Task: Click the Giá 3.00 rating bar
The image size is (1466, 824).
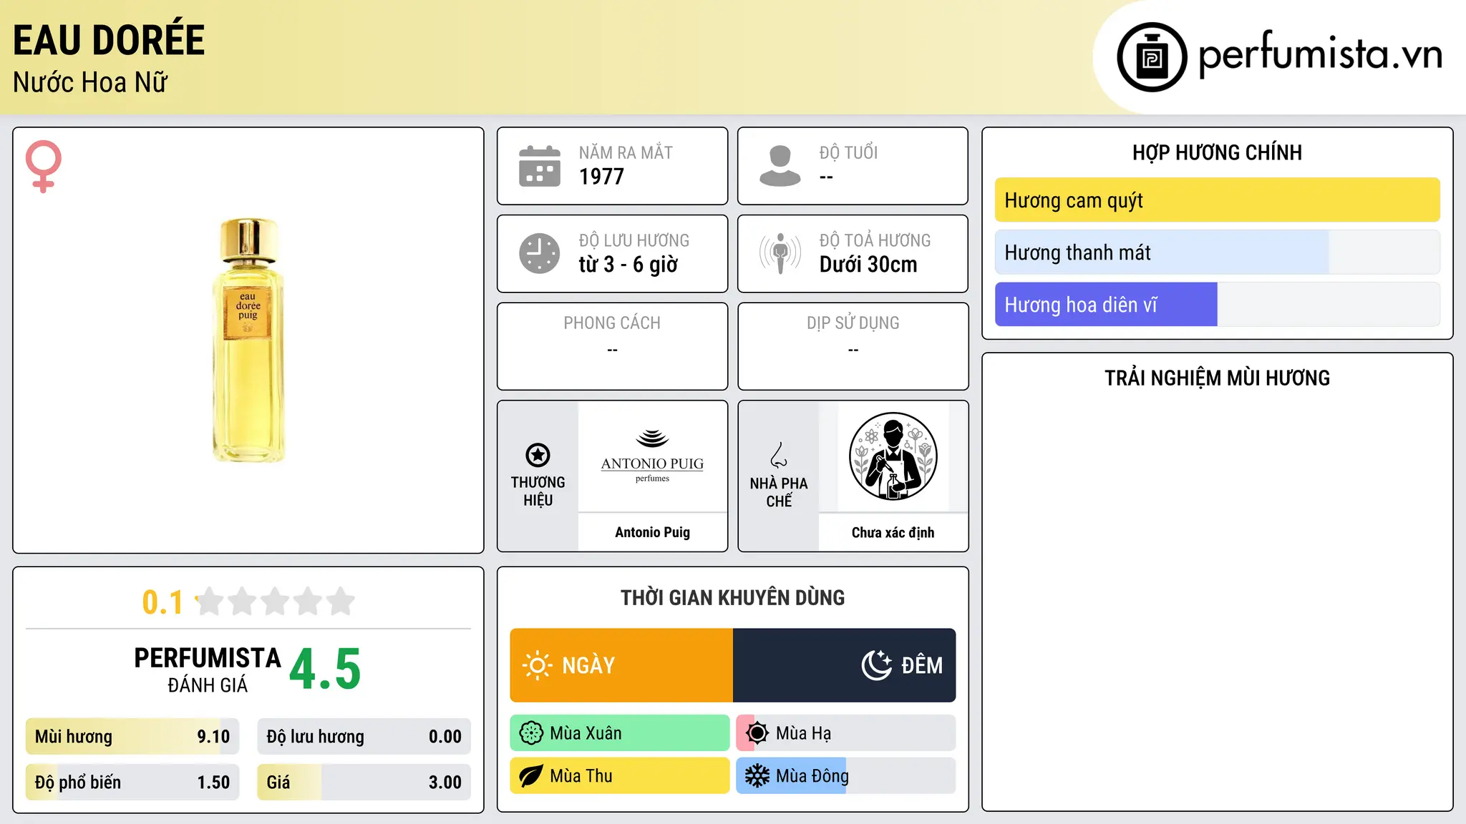Action: (x=364, y=783)
